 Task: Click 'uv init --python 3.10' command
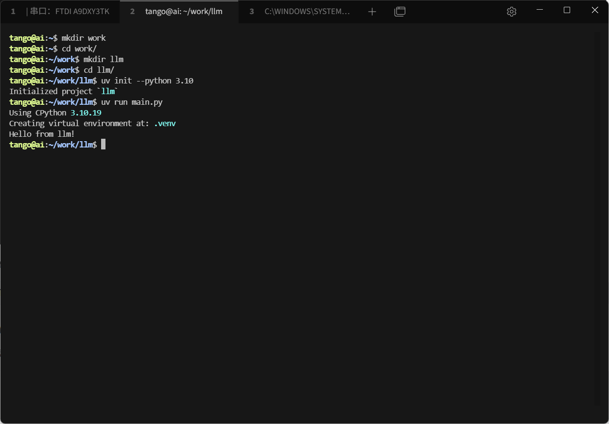pyautogui.click(x=147, y=81)
